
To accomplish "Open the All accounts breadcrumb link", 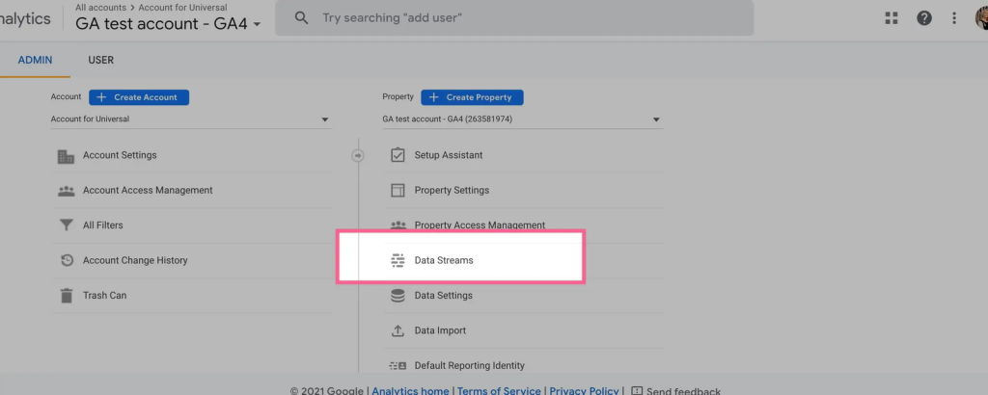I will [100, 8].
